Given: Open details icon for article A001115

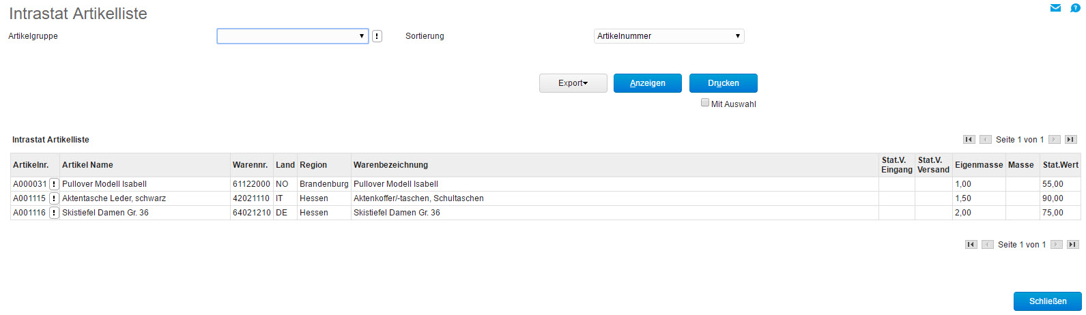Looking at the screenshot, I should [54, 198].
